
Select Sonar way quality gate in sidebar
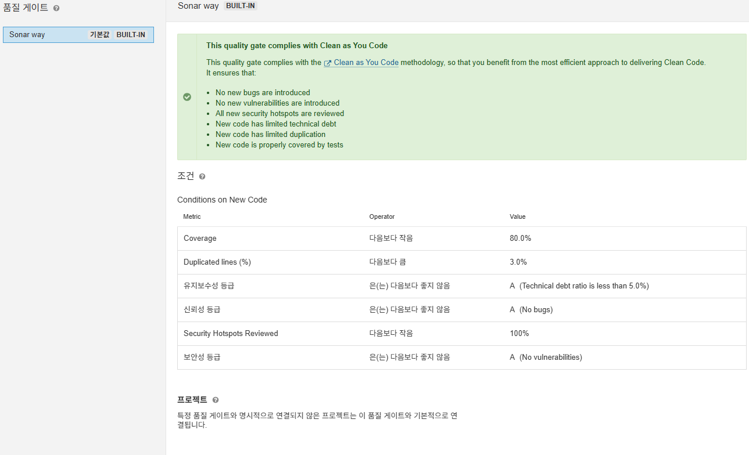(78, 35)
